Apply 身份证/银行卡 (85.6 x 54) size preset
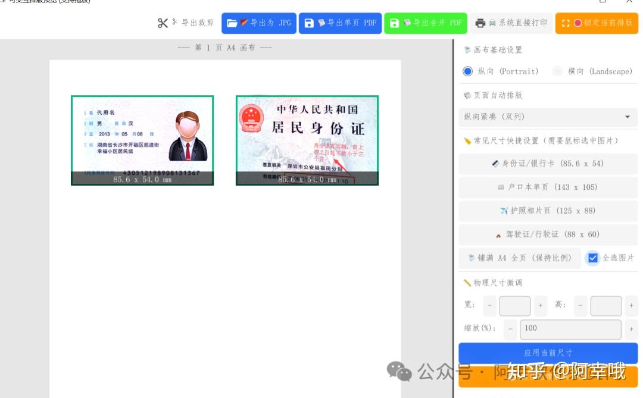The image size is (643, 398). pyautogui.click(x=548, y=164)
